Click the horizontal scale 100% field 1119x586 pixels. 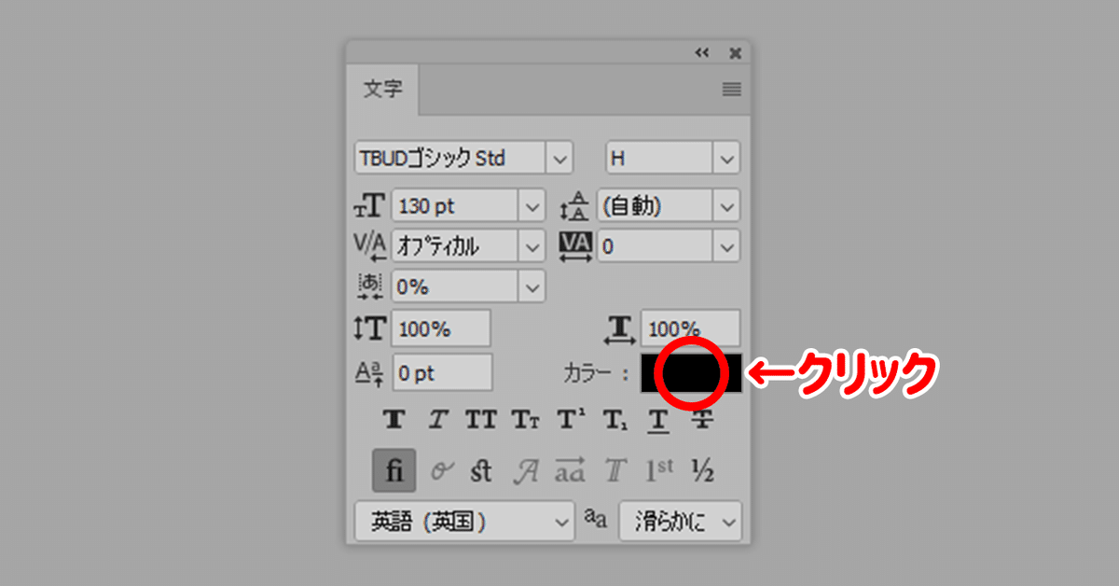pyautogui.click(x=691, y=328)
